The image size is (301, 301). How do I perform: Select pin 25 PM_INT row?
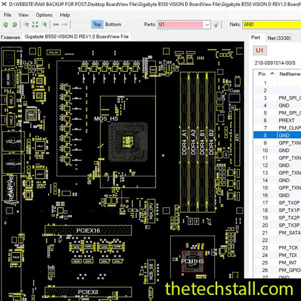[x=277, y=262]
